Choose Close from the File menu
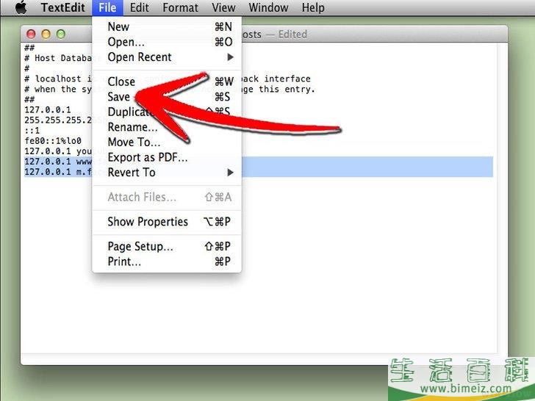Screen dimensions: 535x401 [x=167, y=82]
